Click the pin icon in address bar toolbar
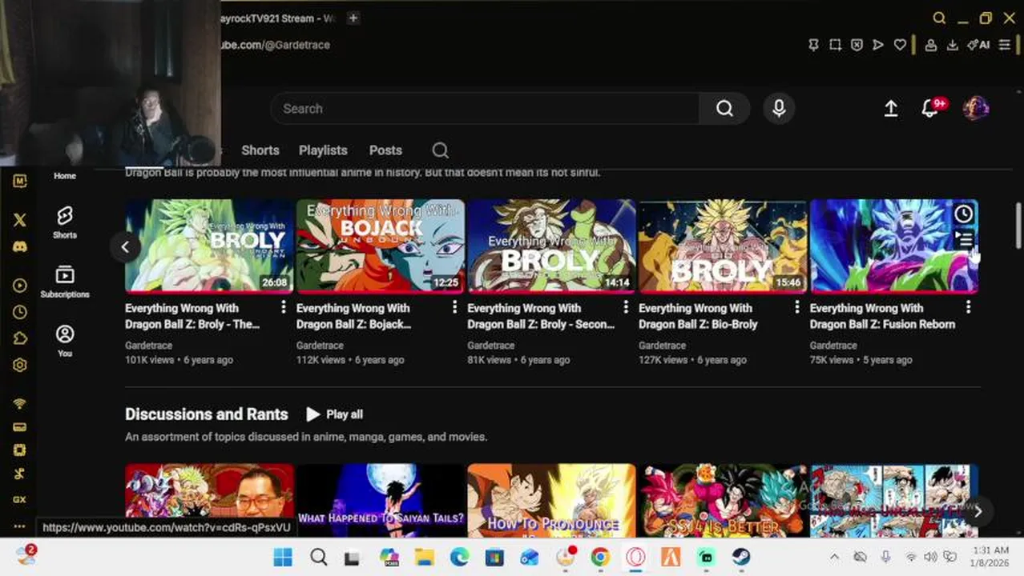 (x=813, y=45)
